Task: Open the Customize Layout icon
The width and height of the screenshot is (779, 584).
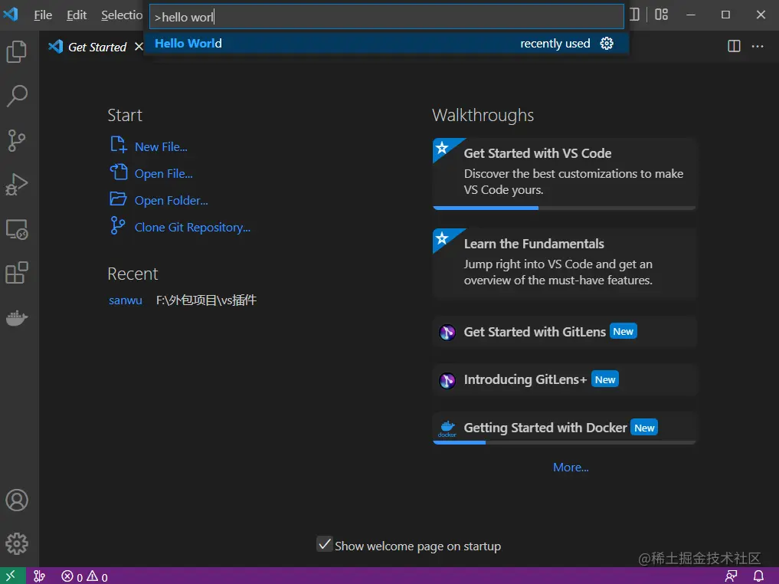Action: pos(661,15)
